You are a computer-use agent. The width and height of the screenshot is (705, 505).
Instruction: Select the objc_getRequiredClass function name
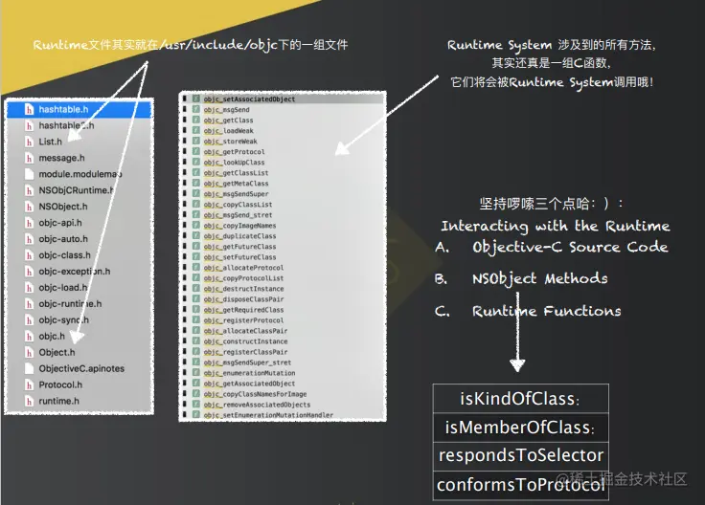tap(243, 310)
